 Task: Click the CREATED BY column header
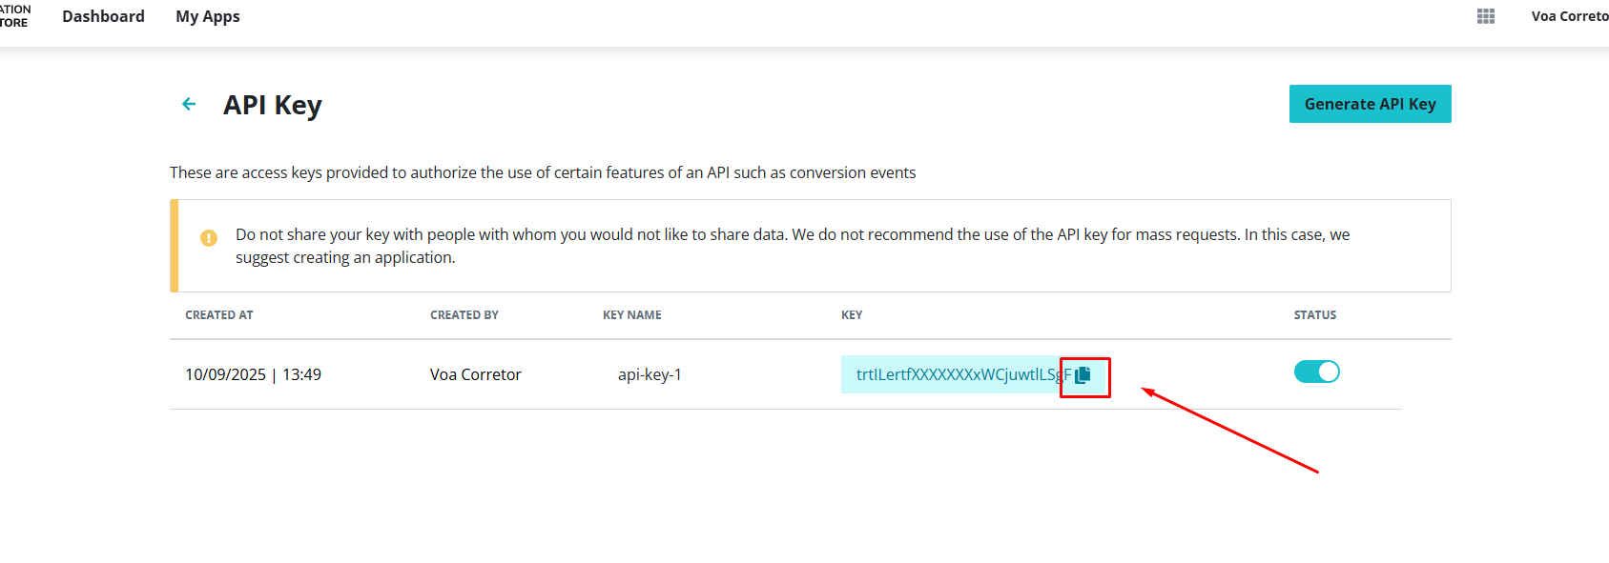[464, 315]
